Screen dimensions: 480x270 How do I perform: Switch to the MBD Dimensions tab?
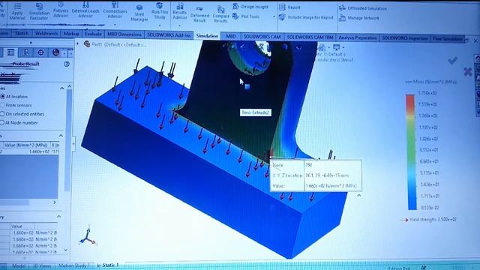(x=124, y=34)
